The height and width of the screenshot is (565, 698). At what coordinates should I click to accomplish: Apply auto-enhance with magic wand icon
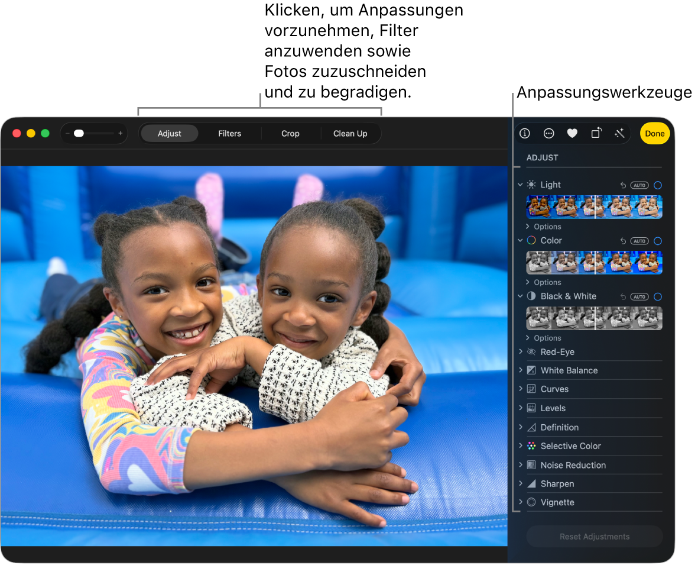pos(619,134)
